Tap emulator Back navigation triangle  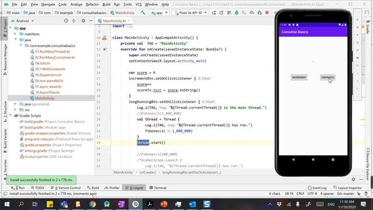pyautogui.click(x=293, y=159)
